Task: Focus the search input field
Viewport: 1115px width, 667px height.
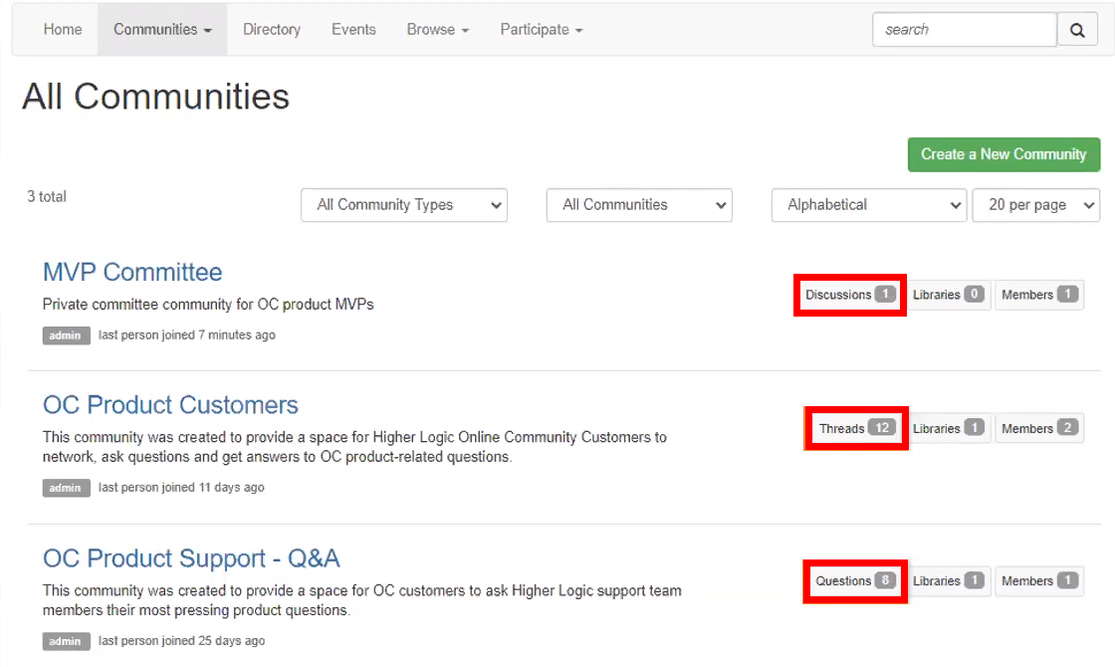Action: point(965,30)
